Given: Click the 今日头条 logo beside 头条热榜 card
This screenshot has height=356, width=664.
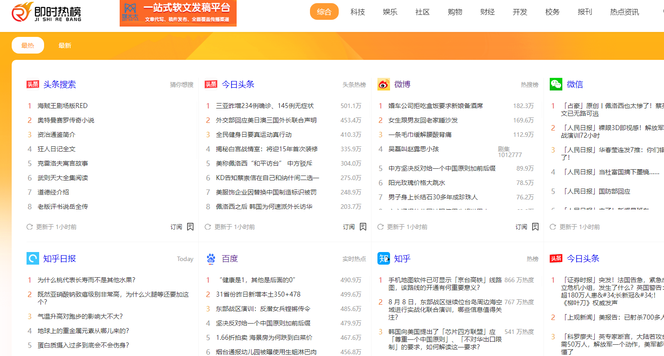Looking at the screenshot, I should 211,84.
